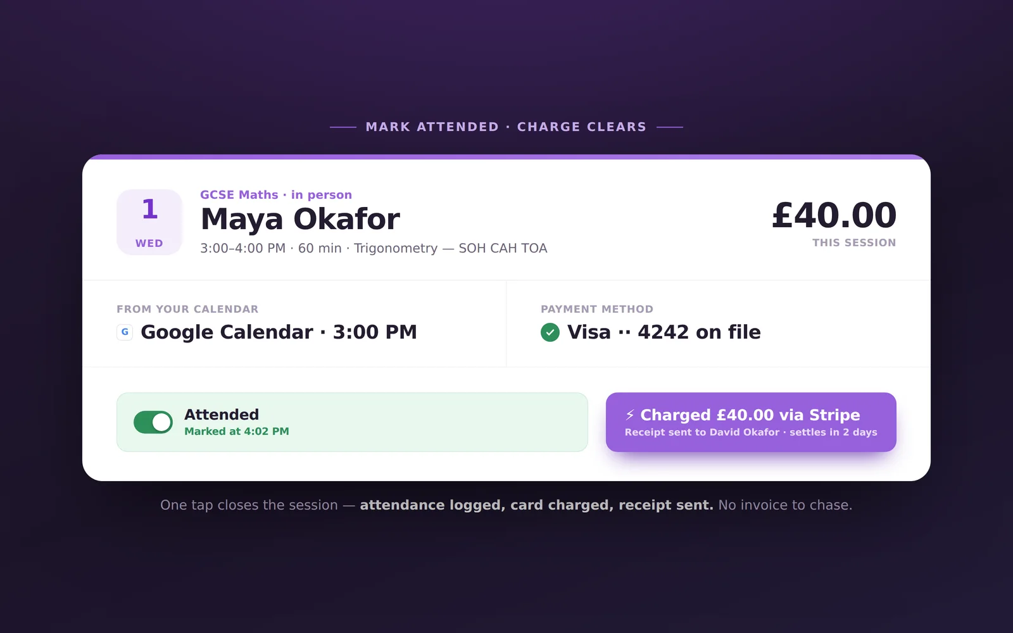Click the This Session caption
This screenshot has width=1013, height=633.
point(854,242)
